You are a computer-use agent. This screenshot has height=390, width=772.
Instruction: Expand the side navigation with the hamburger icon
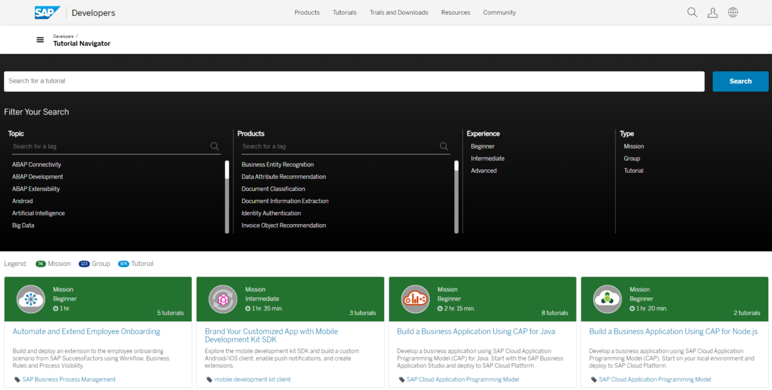pos(40,39)
